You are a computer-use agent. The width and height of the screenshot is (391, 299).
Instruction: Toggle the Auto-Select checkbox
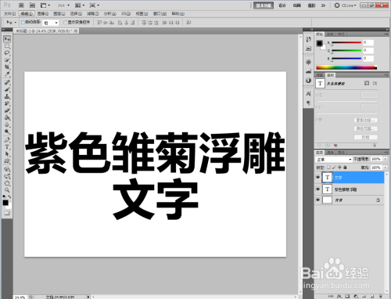[x=23, y=23]
